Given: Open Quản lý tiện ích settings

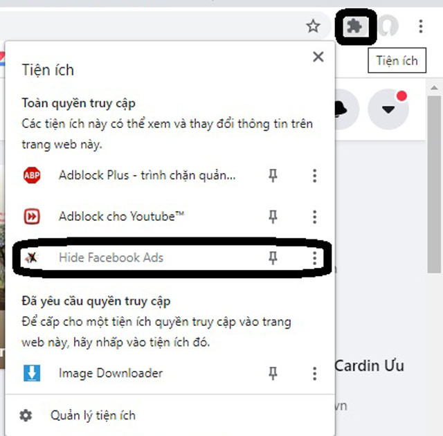Looking at the screenshot, I should (x=93, y=415).
